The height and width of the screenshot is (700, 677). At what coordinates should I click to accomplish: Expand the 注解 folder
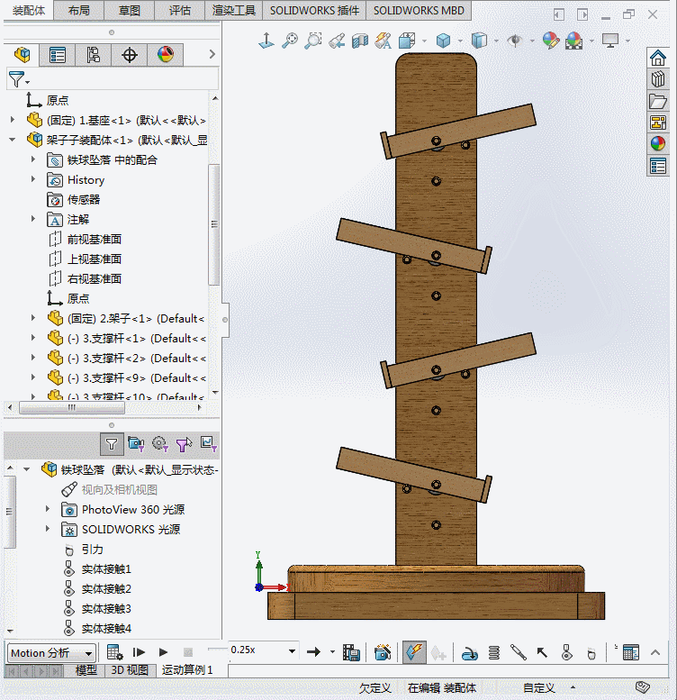coord(33,219)
